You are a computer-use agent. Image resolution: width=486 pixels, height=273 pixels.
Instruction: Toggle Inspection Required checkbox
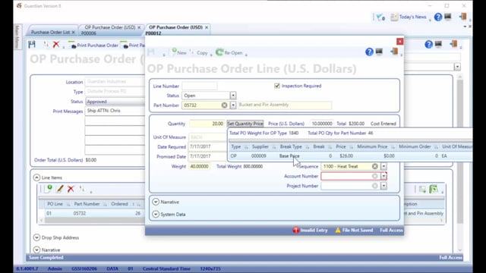click(277, 86)
